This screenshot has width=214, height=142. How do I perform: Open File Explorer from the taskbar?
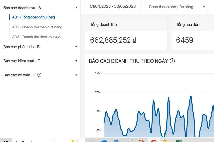(166, 141)
